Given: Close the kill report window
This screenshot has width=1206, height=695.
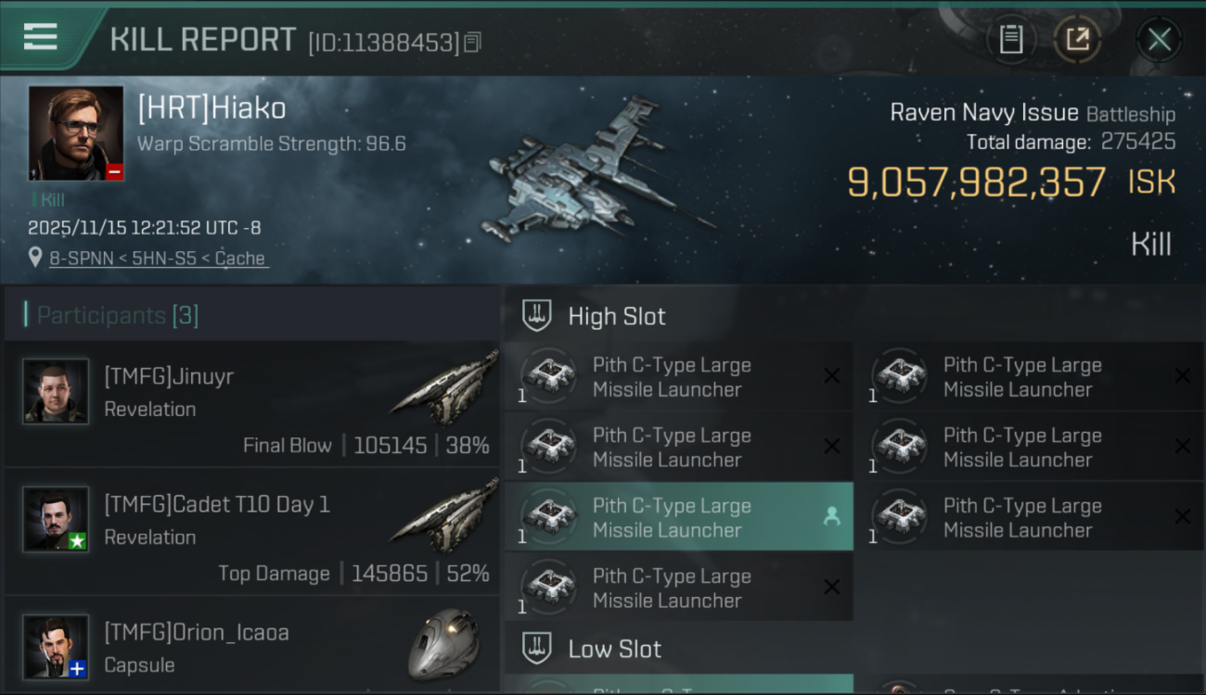Looking at the screenshot, I should pos(1159,39).
